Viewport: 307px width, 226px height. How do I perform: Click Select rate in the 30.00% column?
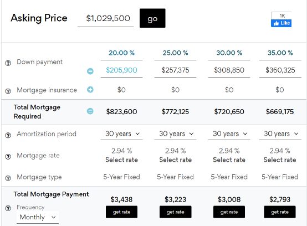point(229,160)
